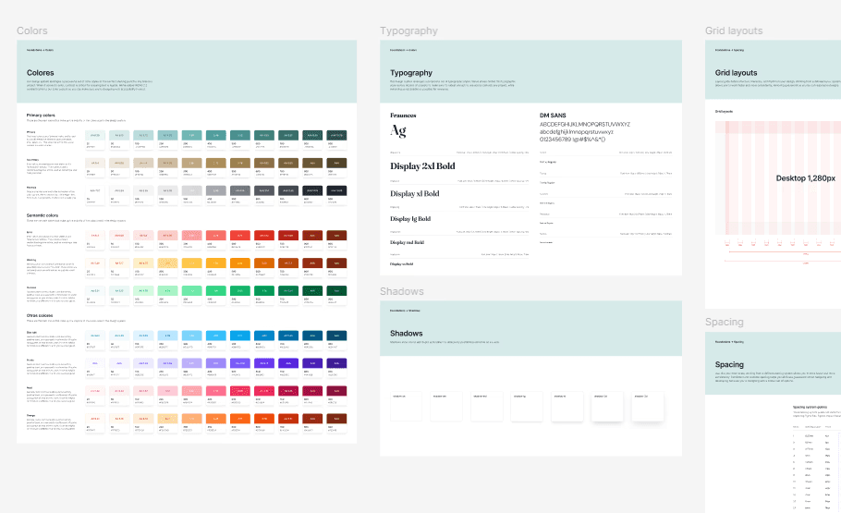Select the large Ag type specimen
The height and width of the screenshot is (513, 841).
pos(398,130)
